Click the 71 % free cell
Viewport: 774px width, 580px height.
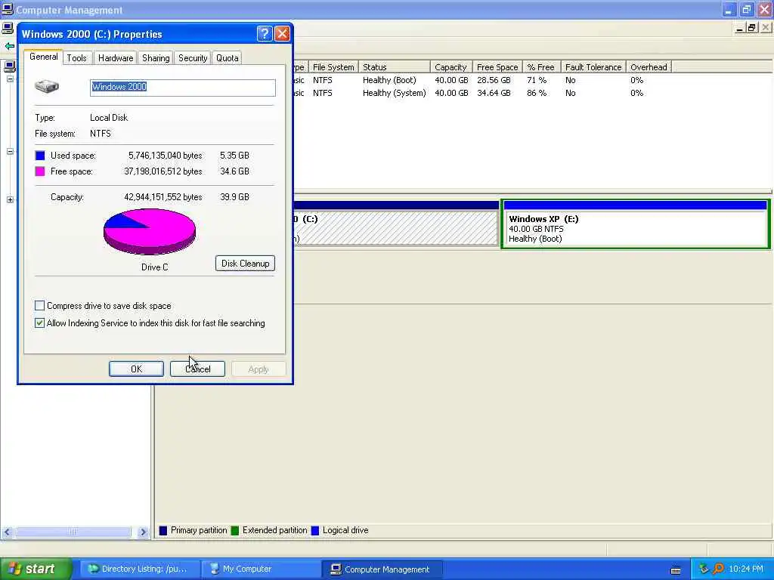click(x=537, y=80)
